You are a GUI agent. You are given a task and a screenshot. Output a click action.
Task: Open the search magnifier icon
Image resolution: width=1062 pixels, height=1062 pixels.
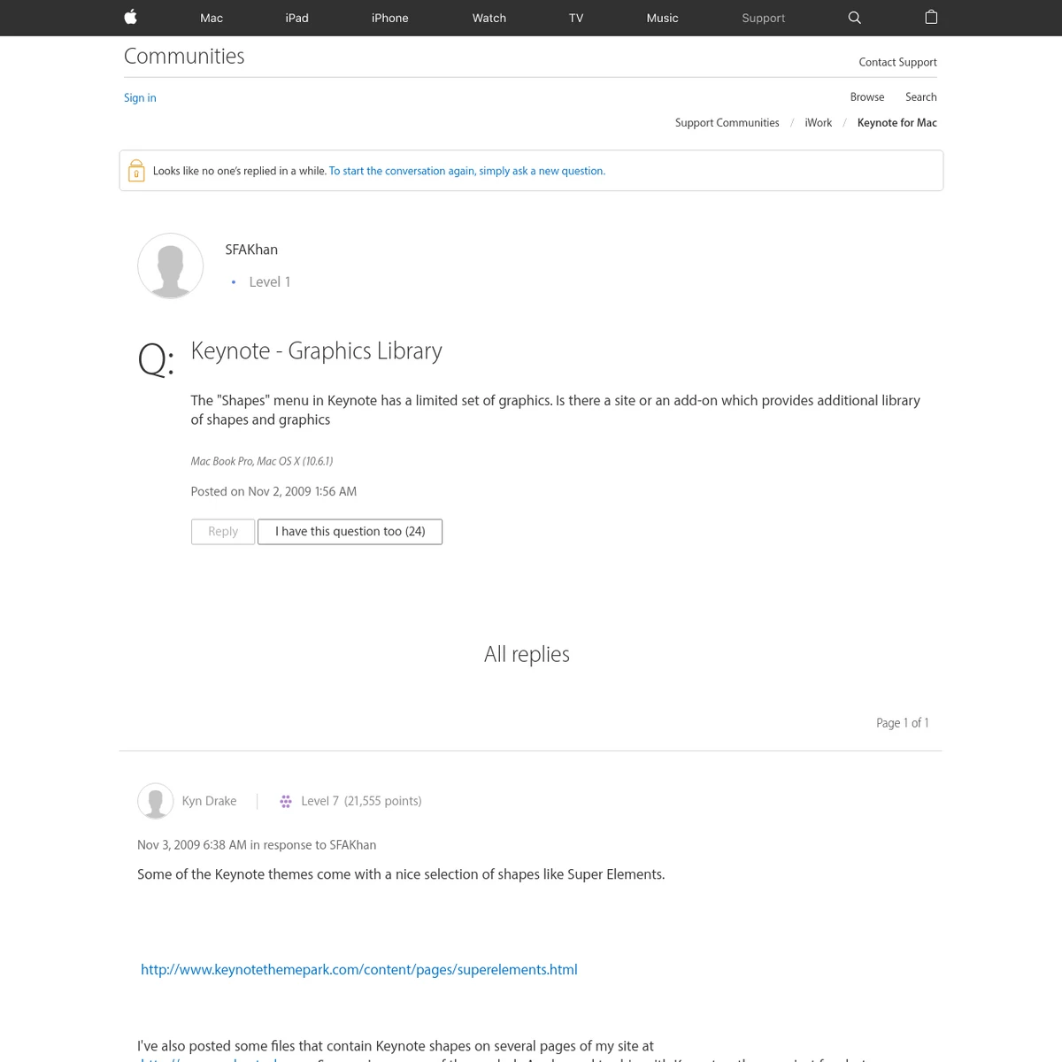point(854,18)
